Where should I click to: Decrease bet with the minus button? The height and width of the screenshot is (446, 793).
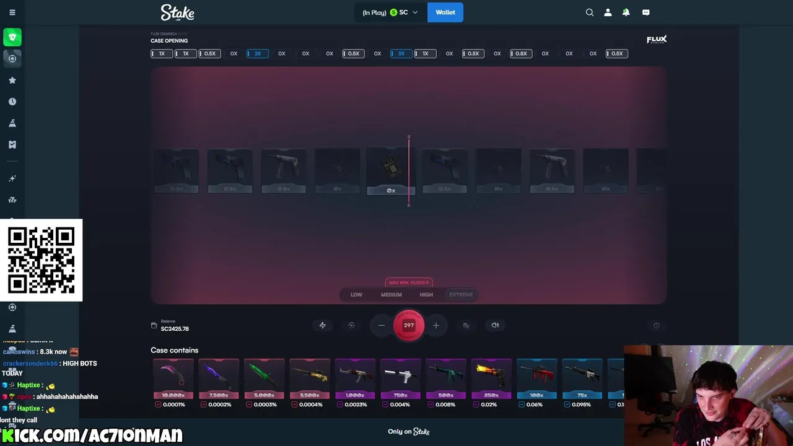pos(382,325)
